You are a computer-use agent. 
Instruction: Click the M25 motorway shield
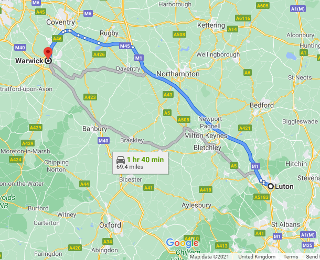(x=307, y=245)
